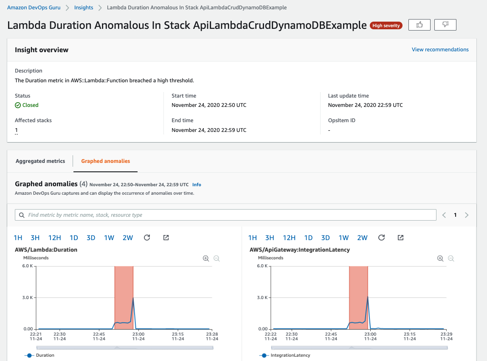Screen dimensions: 487x361
Task: Click the Last update time value
Action: (x=365, y=105)
